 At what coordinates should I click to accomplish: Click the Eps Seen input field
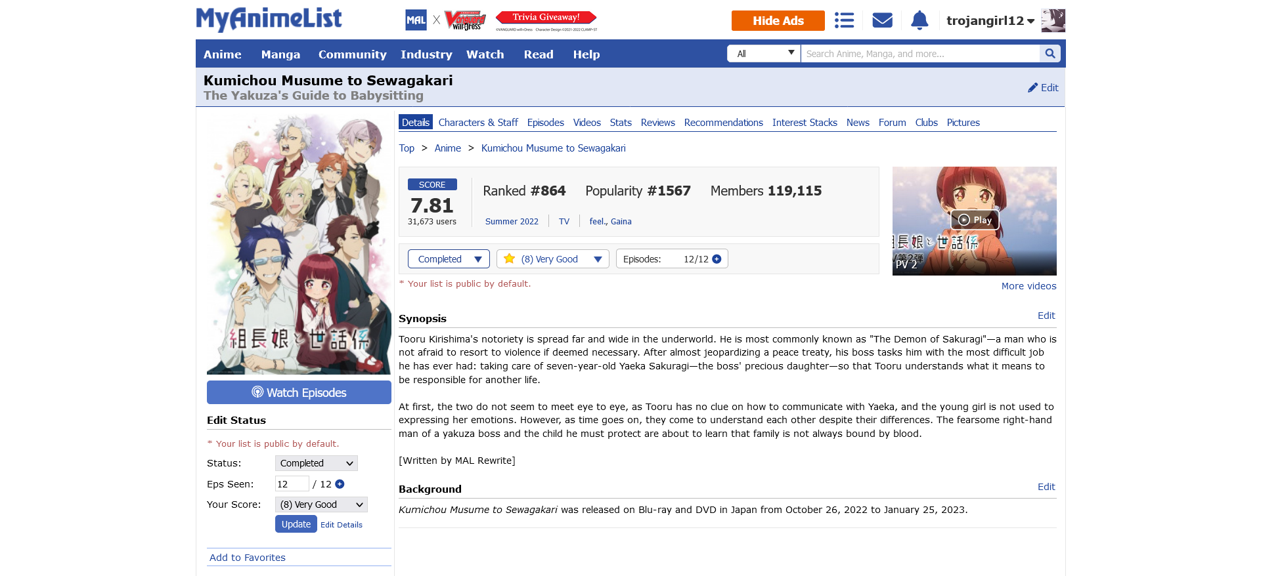[292, 484]
